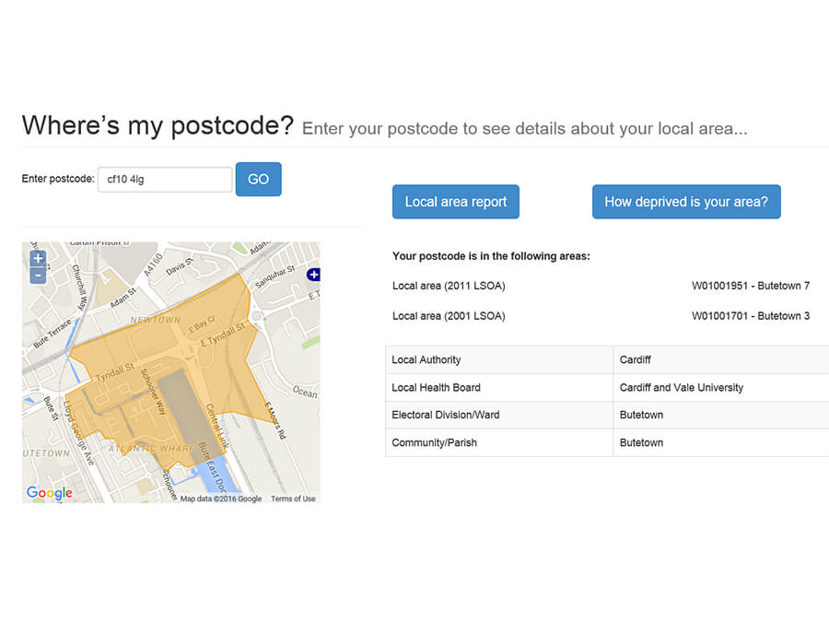Zoom in on the map
This screenshot has width=829, height=622.
[x=38, y=259]
